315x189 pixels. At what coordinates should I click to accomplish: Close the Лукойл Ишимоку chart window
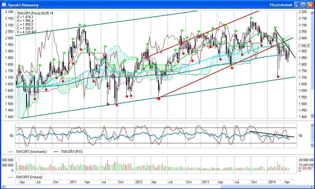[310, 5]
